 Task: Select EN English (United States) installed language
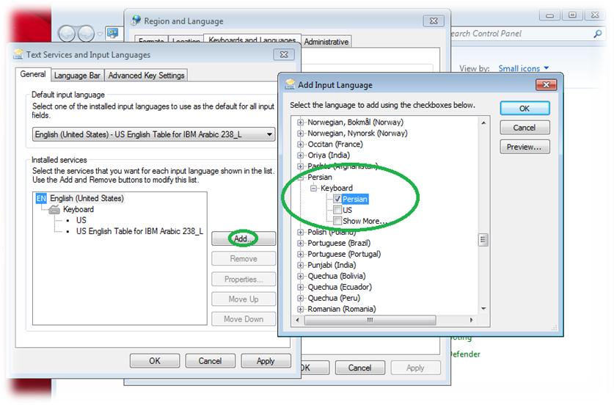(x=87, y=198)
